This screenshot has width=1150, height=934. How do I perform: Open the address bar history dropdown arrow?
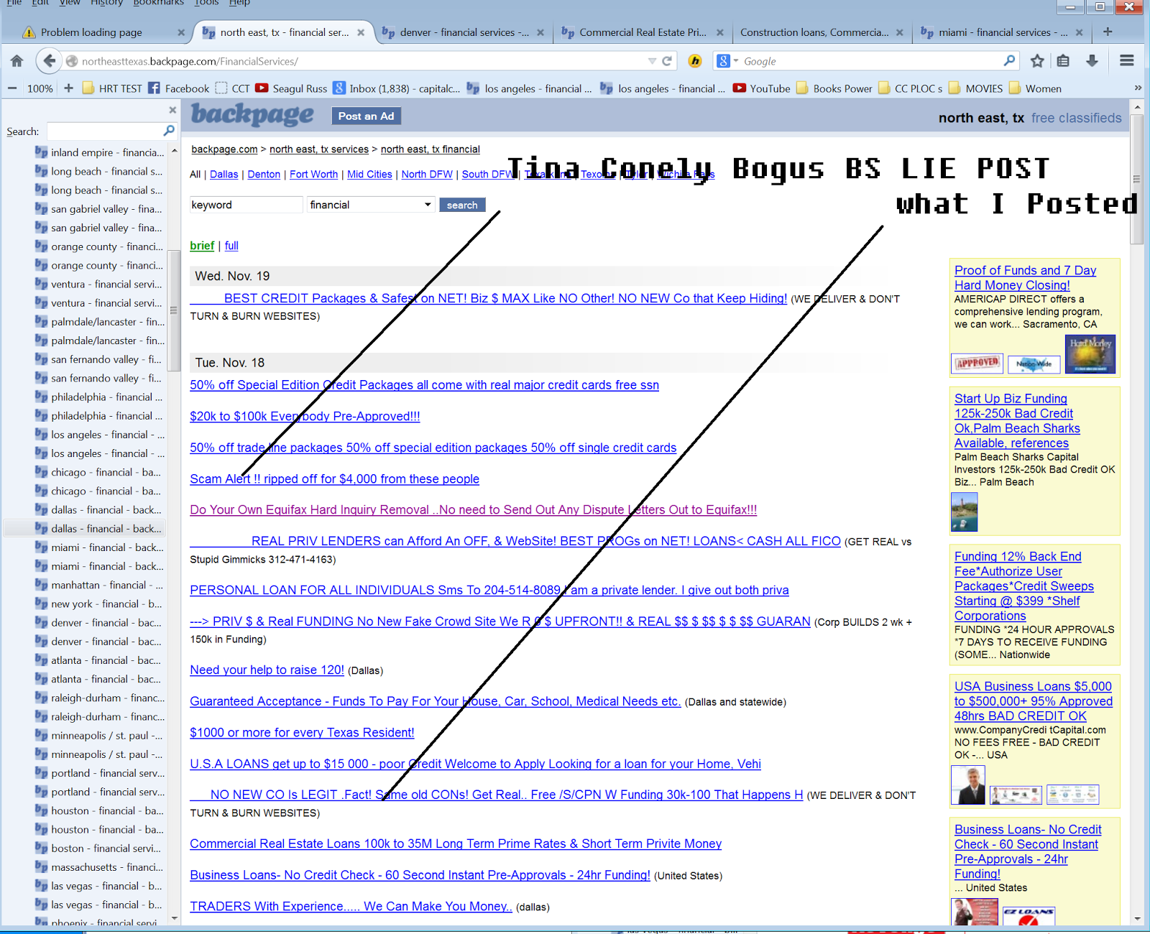tap(652, 61)
